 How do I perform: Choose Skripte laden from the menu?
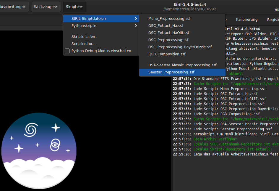coord(83,37)
